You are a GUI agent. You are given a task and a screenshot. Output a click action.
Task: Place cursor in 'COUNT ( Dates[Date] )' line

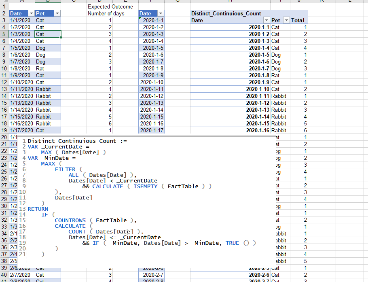[106, 231]
